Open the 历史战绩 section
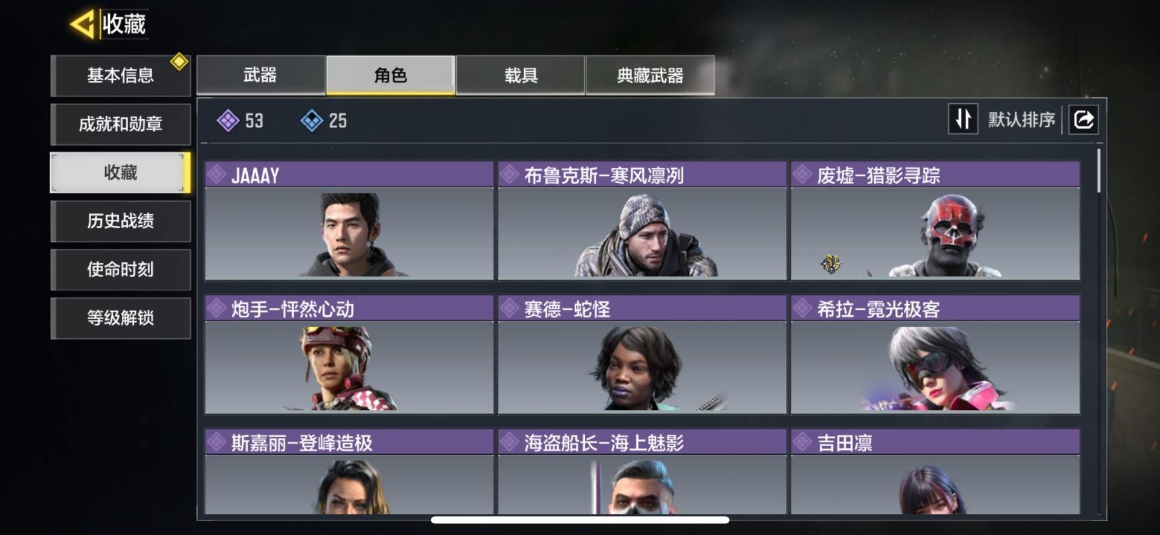Image resolution: width=1160 pixels, height=535 pixels. click(120, 221)
